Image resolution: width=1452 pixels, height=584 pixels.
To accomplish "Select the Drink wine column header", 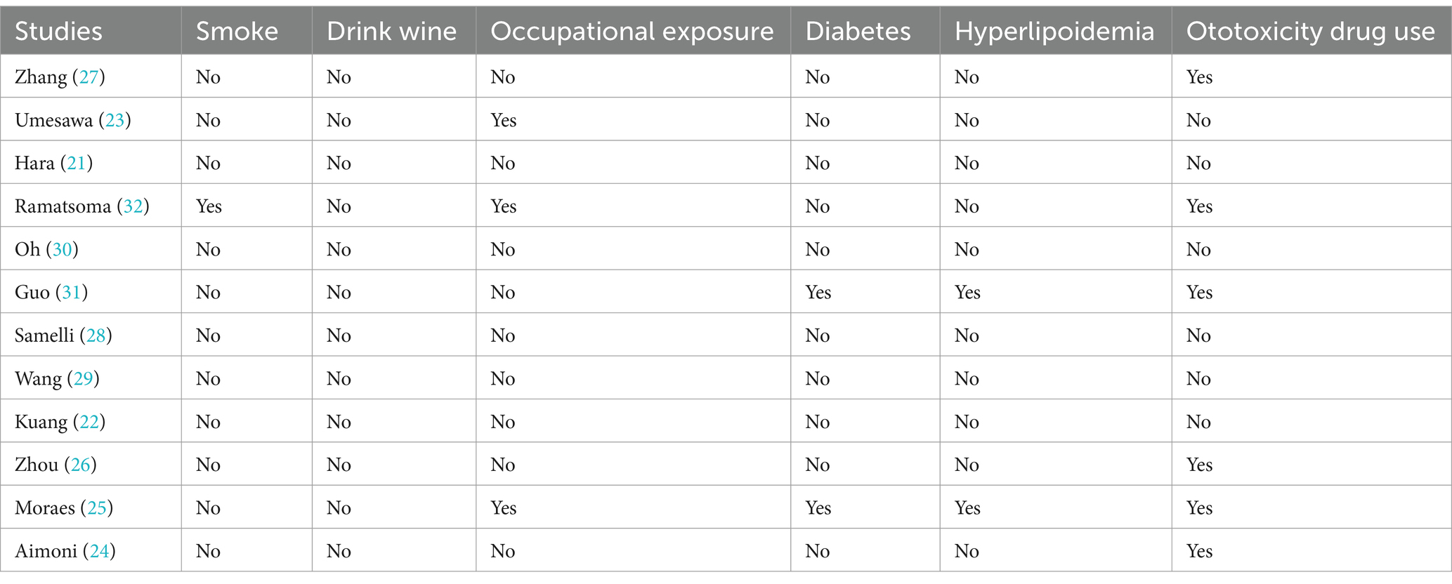I will (x=392, y=32).
